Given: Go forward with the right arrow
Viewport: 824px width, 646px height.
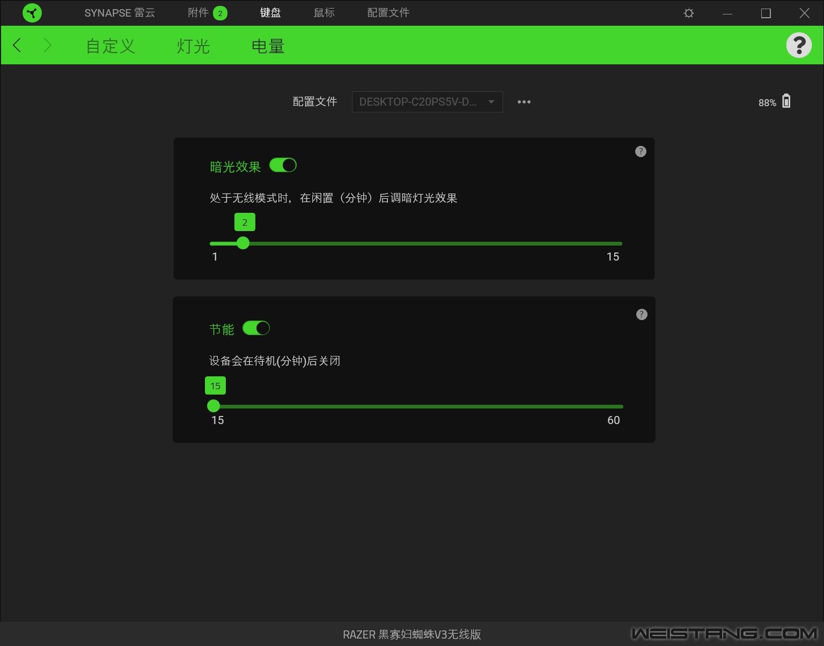Looking at the screenshot, I should [x=47, y=45].
